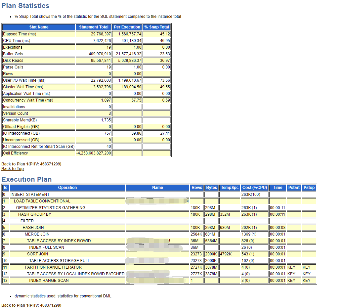
Task: Open the Back to Plan 1 link below the dynamic statistics note
Action: point(31,305)
